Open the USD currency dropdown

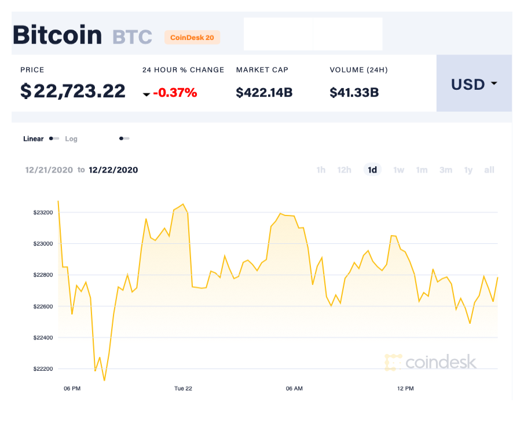[x=473, y=84]
